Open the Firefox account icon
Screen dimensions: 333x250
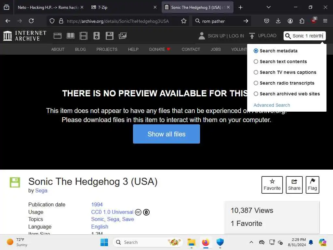(290, 21)
